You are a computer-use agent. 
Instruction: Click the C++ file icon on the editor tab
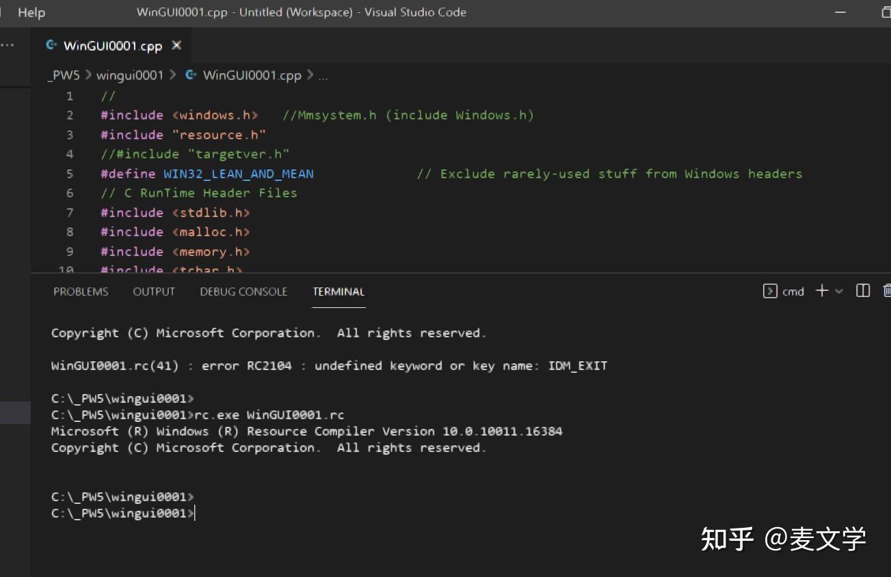(x=52, y=45)
